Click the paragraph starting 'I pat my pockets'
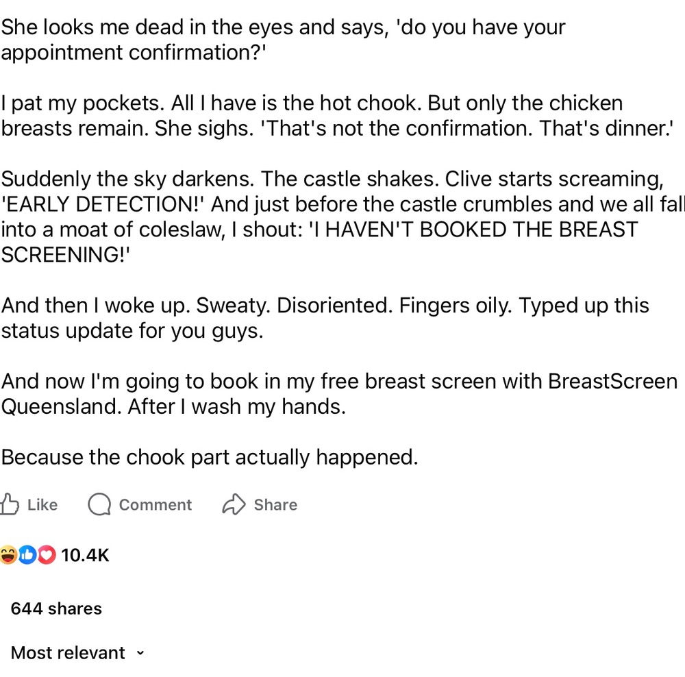Screen dimensions: 685x677 (x=336, y=116)
